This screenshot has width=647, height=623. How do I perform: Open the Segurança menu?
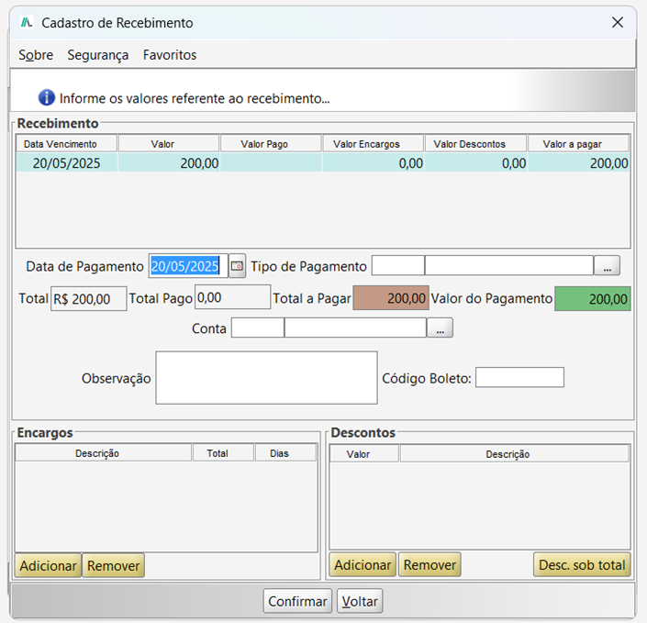pyautogui.click(x=98, y=55)
